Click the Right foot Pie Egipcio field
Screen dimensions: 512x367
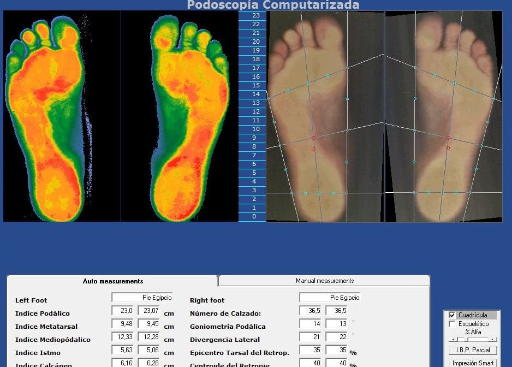(x=329, y=298)
